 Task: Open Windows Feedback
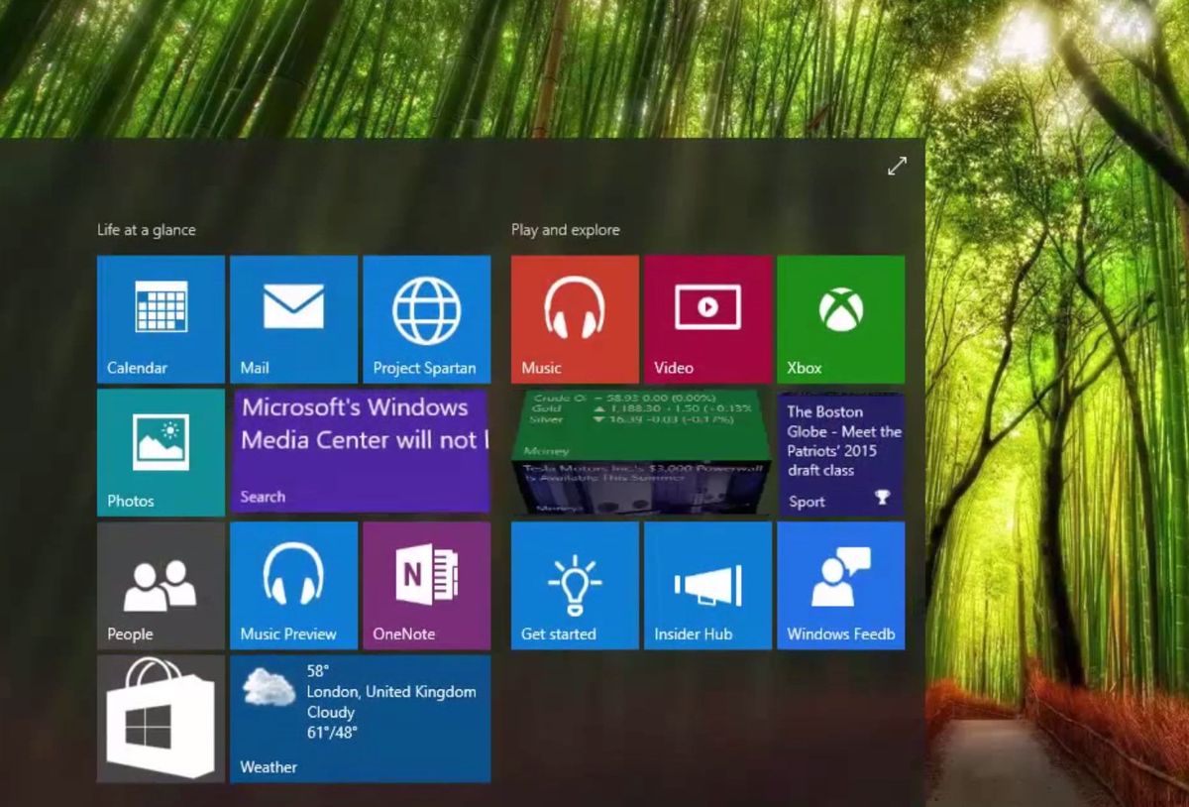click(841, 585)
